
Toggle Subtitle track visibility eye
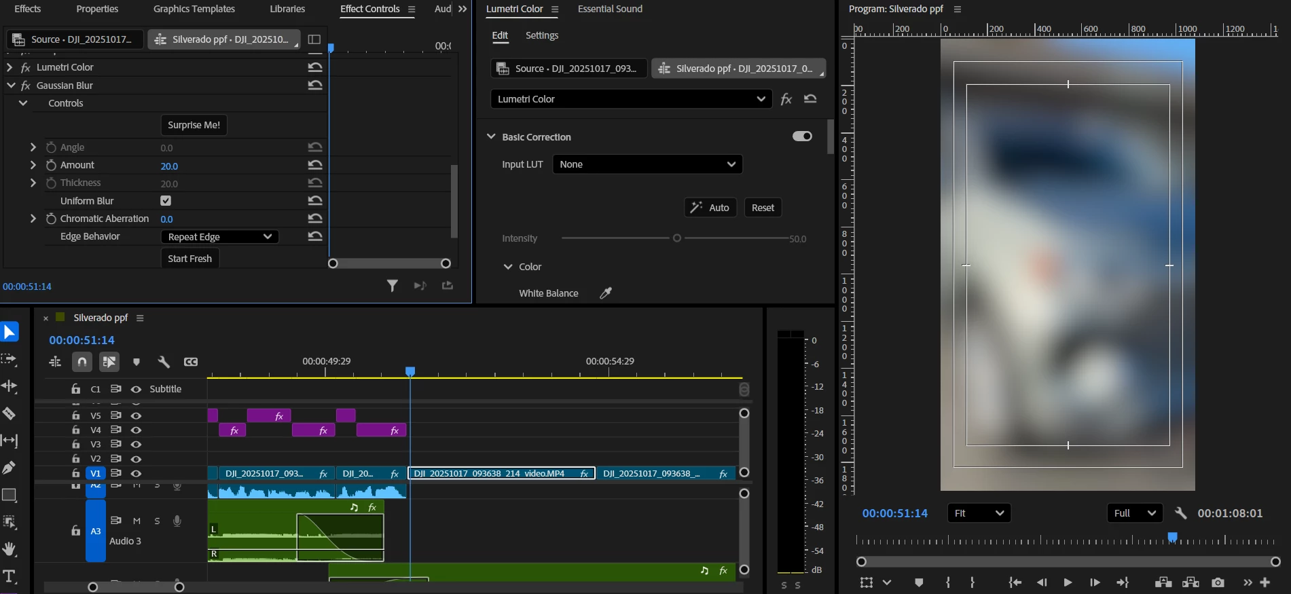pos(136,389)
